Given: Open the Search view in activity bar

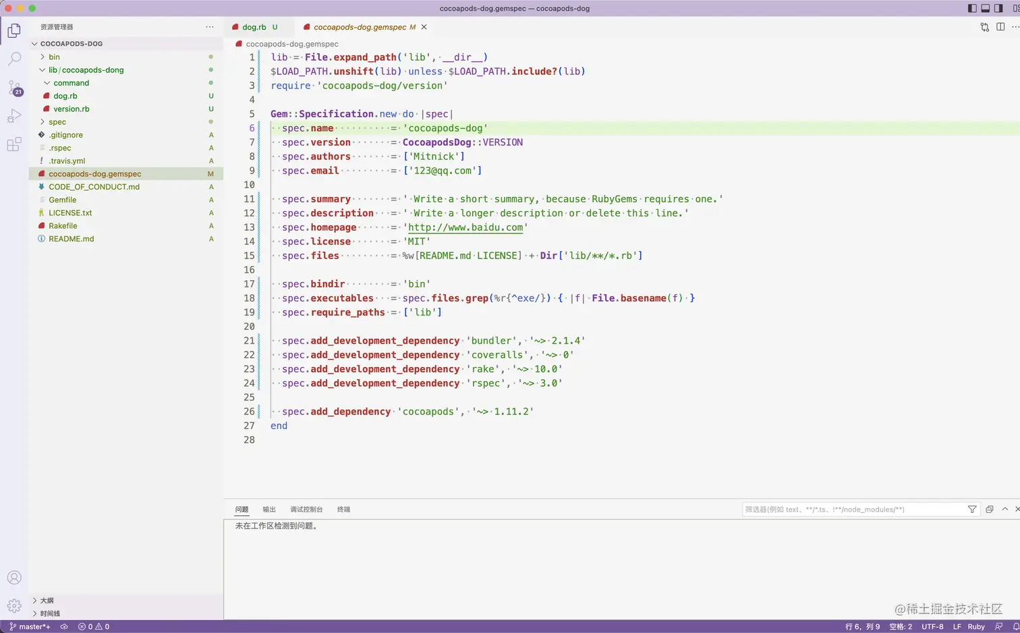Looking at the screenshot, I should pos(14,59).
